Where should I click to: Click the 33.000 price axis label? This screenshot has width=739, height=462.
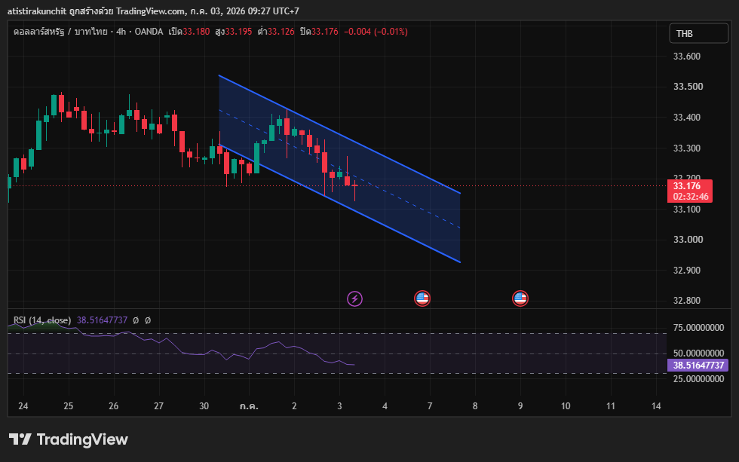pos(688,240)
